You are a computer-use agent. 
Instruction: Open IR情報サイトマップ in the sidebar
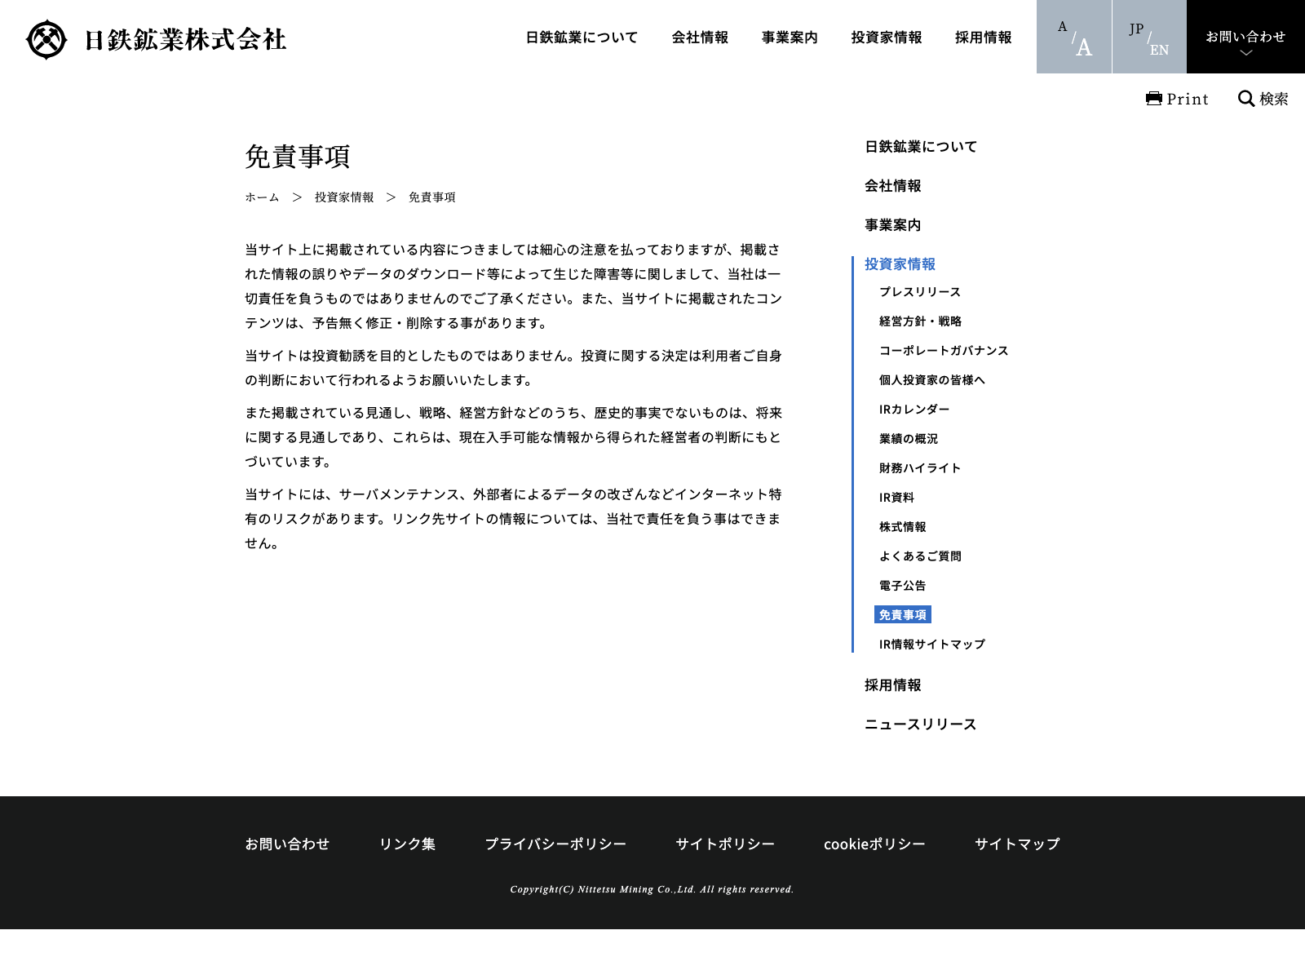click(931, 645)
